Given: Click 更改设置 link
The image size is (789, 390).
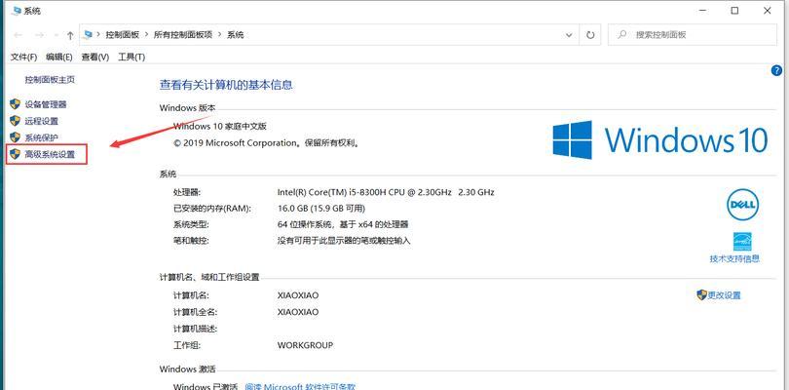Looking at the screenshot, I should [x=724, y=295].
